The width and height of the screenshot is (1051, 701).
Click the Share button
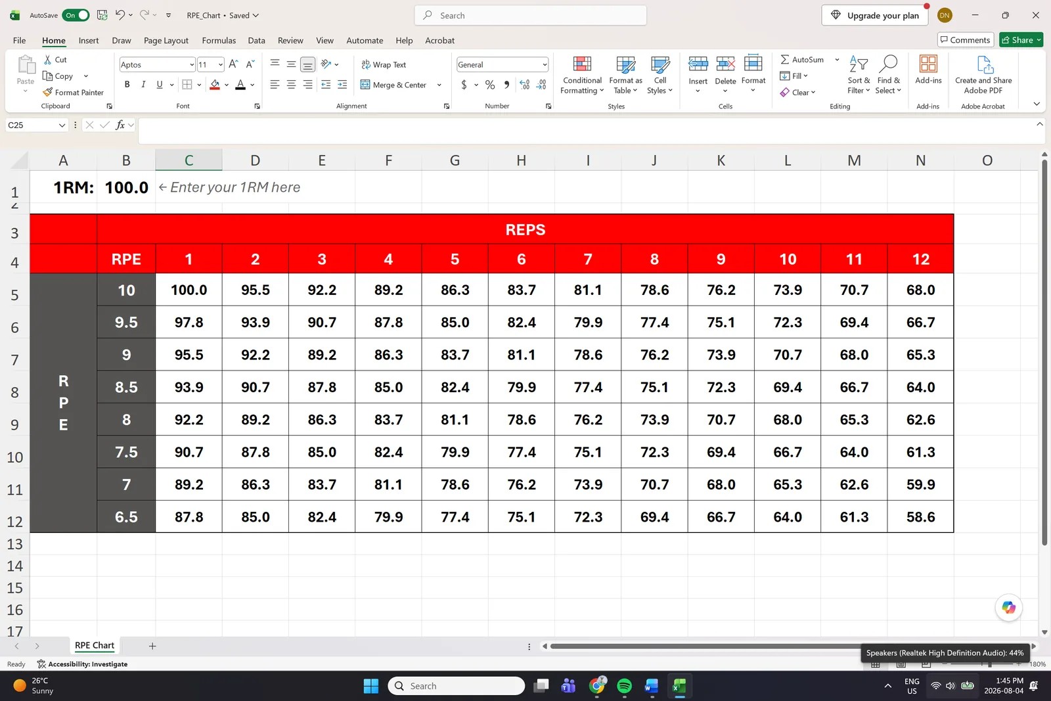tap(1021, 40)
